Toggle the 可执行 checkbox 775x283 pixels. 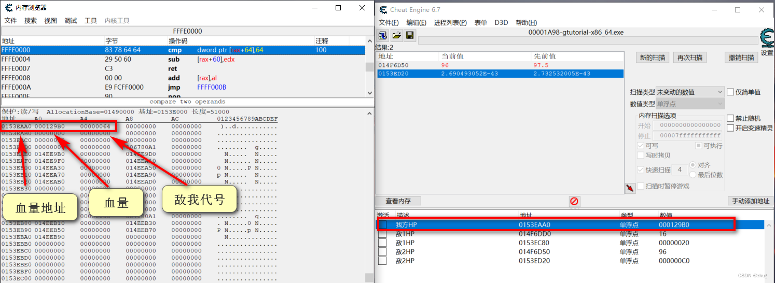(698, 146)
